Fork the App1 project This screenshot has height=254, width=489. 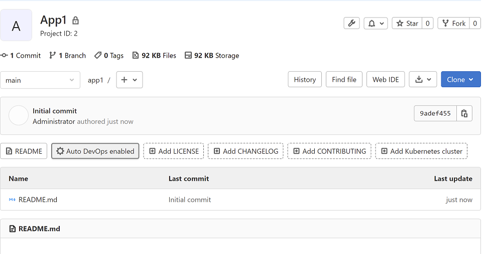click(x=453, y=23)
